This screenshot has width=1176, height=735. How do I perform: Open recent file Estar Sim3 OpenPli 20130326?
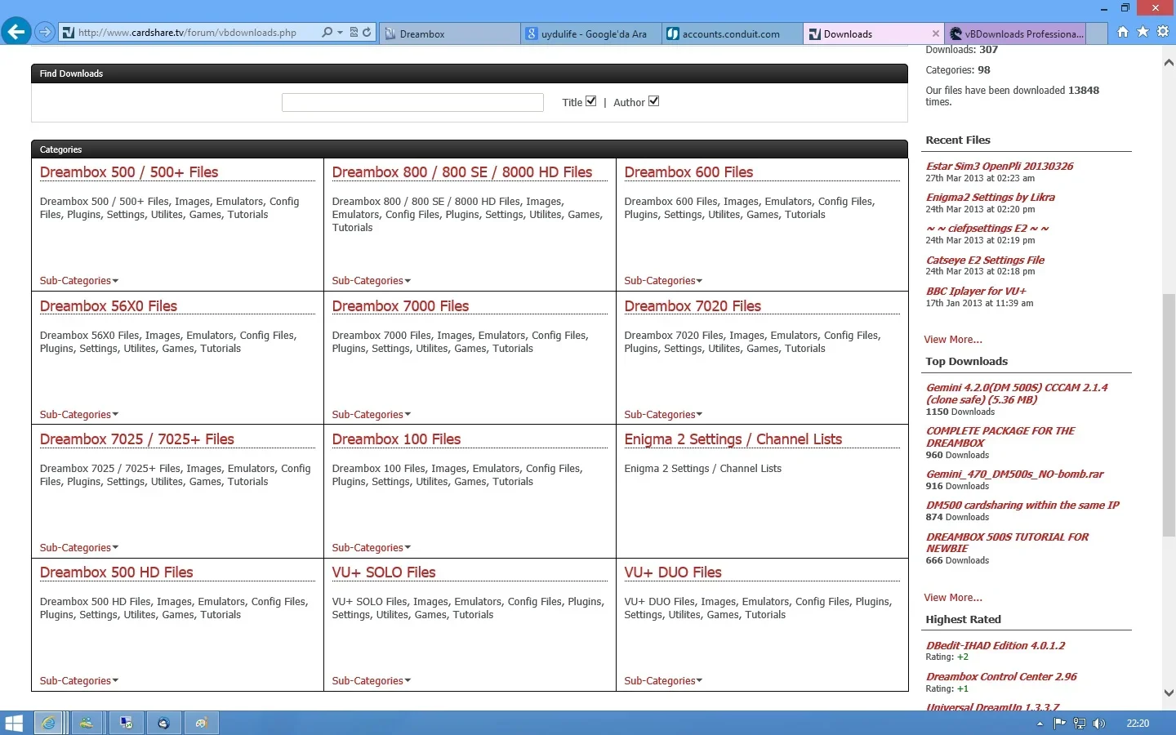pyautogui.click(x=1000, y=167)
